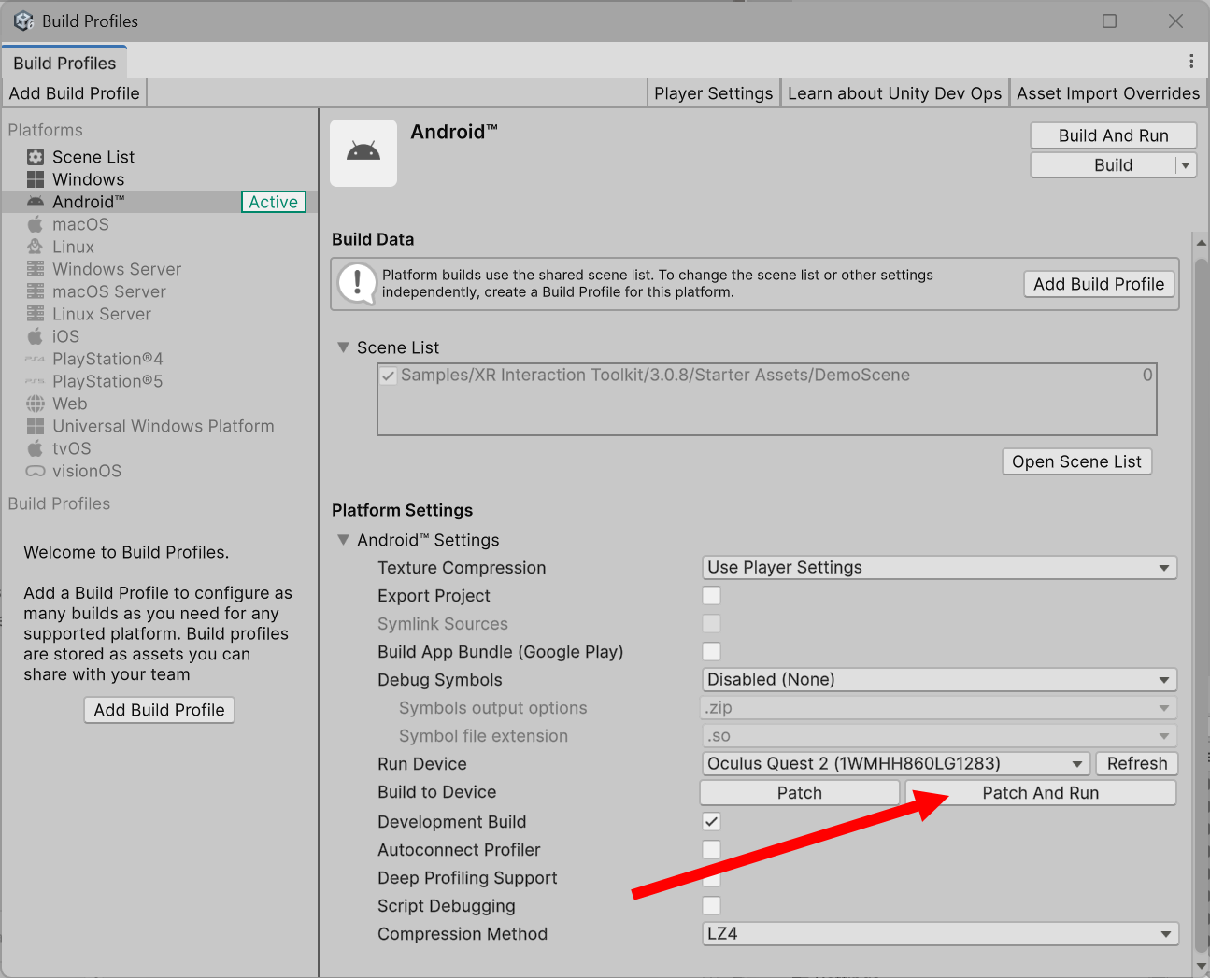Select the Universal Windows Platform row
The height and width of the screenshot is (978, 1210).
pos(159,426)
